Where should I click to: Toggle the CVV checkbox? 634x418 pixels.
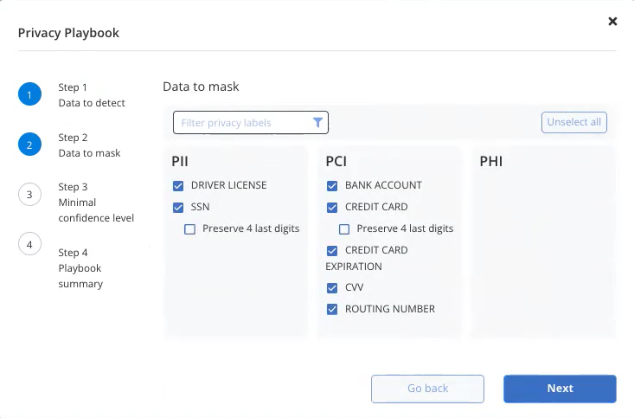[x=332, y=287]
